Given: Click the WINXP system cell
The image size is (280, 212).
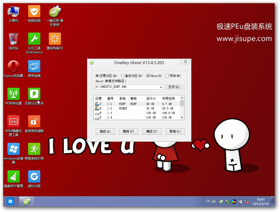Looking at the screenshot, I should tap(123, 108).
